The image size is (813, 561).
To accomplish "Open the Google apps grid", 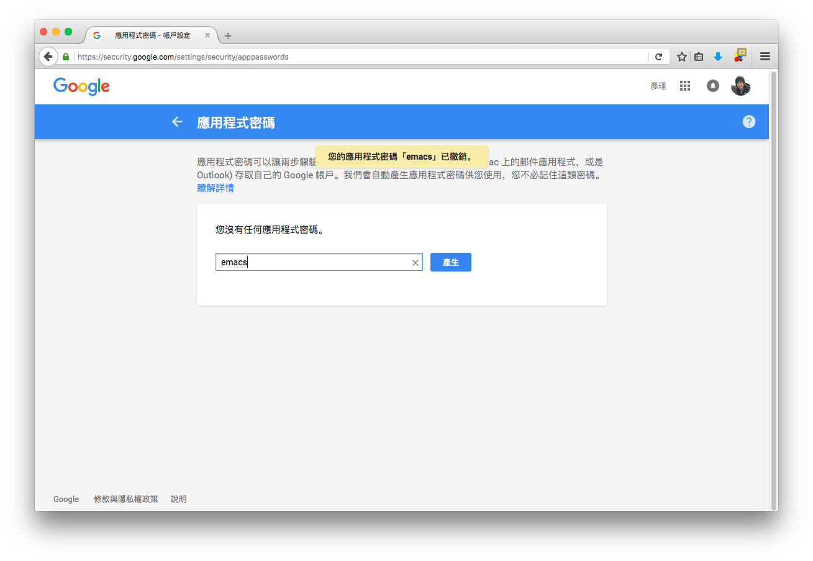I will (685, 86).
